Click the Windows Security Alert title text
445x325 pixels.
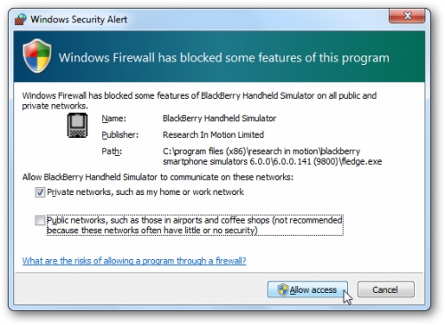point(79,20)
